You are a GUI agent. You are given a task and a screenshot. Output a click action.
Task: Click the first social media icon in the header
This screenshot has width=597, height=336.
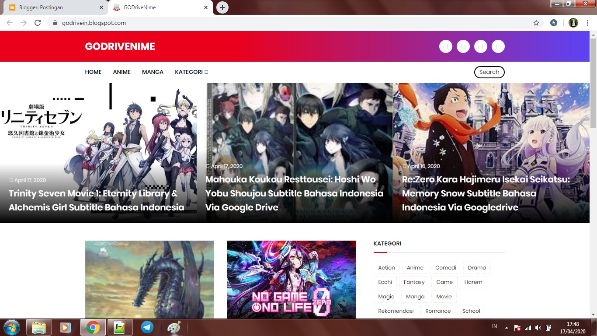point(445,46)
